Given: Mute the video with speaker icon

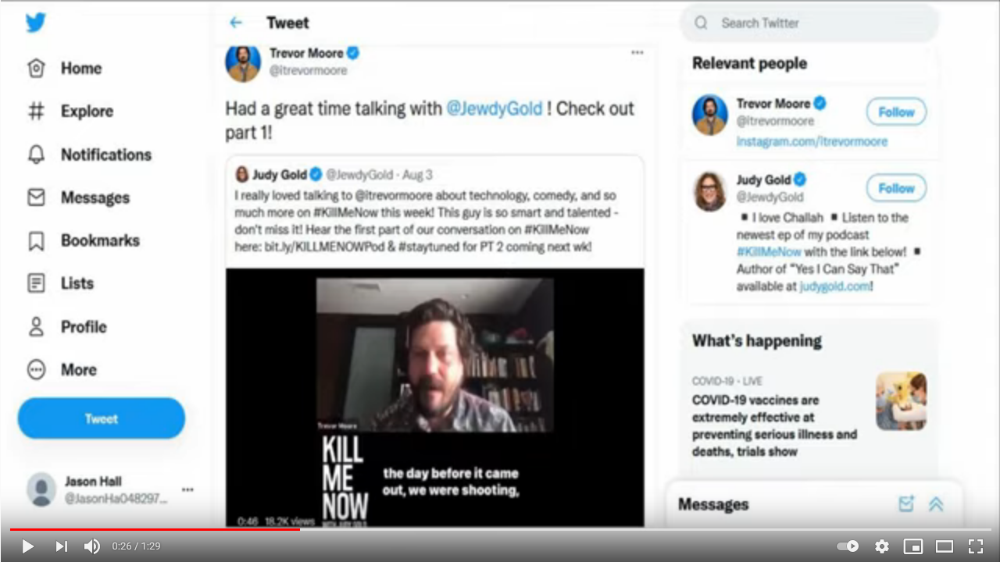Looking at the screenshot, I should 92,546.
